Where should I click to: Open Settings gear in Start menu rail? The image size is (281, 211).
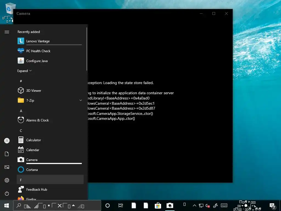(7, 180)
